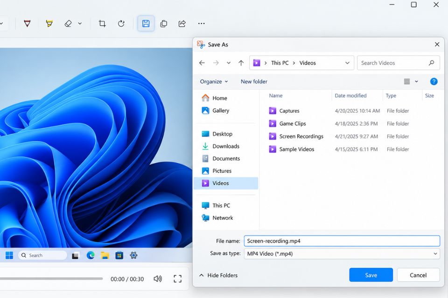
Task: Go up one folder level arrow
Action: tap(241, 63)
